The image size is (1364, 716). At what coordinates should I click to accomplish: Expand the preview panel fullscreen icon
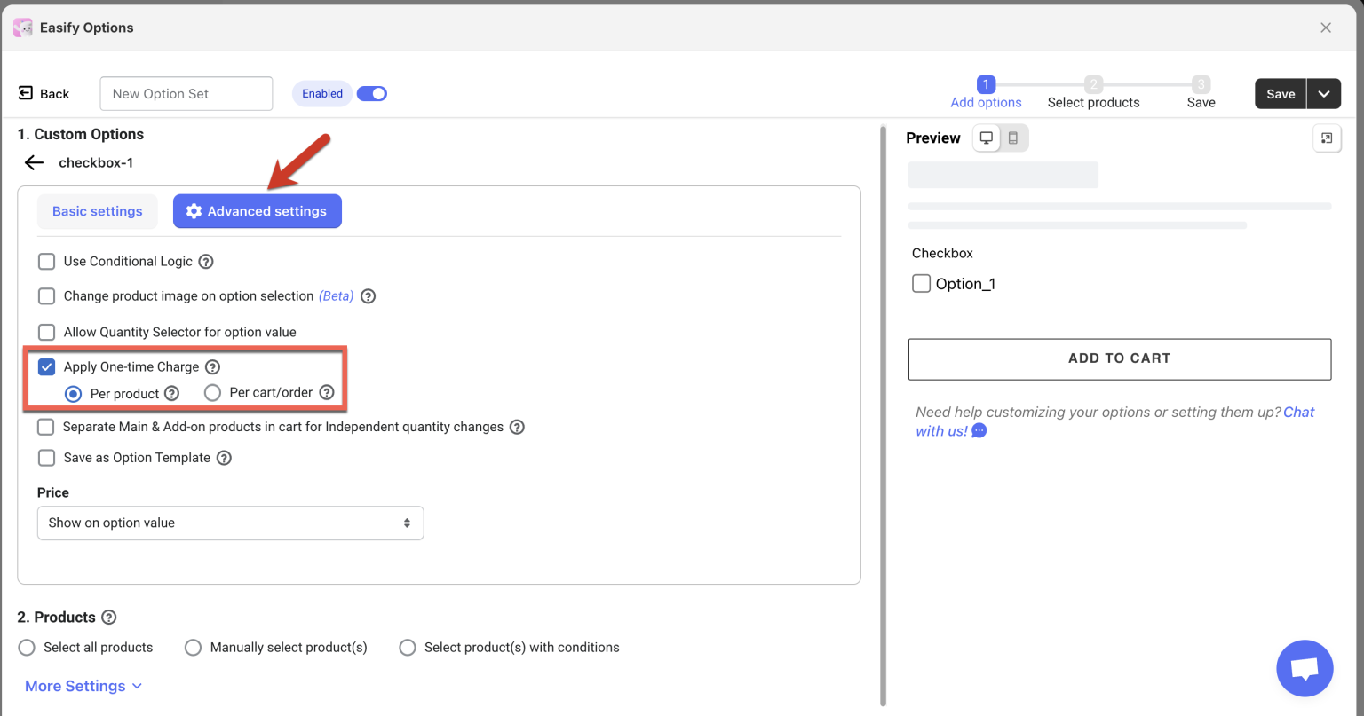(x=1327, y=138)
